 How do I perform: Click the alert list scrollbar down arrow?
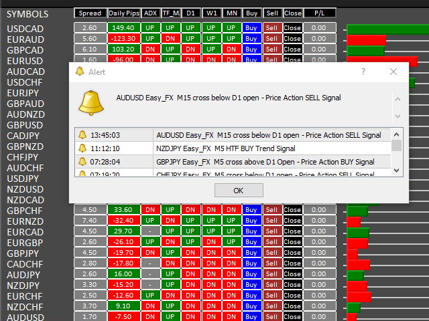[x=396, y=171]
